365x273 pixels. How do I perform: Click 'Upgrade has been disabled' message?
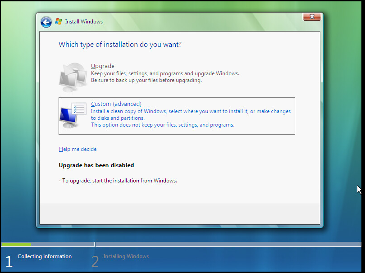click(96, 165)
